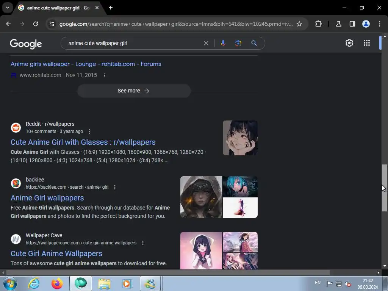This screenshot has height=291, width=388.
Task: Click the horizontal scrollbar right arrow
Action: [379, 273]
